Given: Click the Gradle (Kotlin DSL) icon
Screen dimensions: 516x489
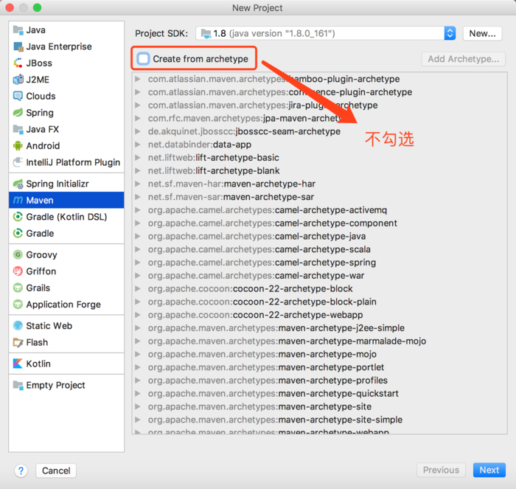Looking at the screenshot, I should (18, 217).
